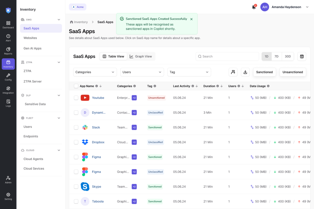Open the Dropbox app link
Viewport: 314px width, 209px height.
pos(98,142)
